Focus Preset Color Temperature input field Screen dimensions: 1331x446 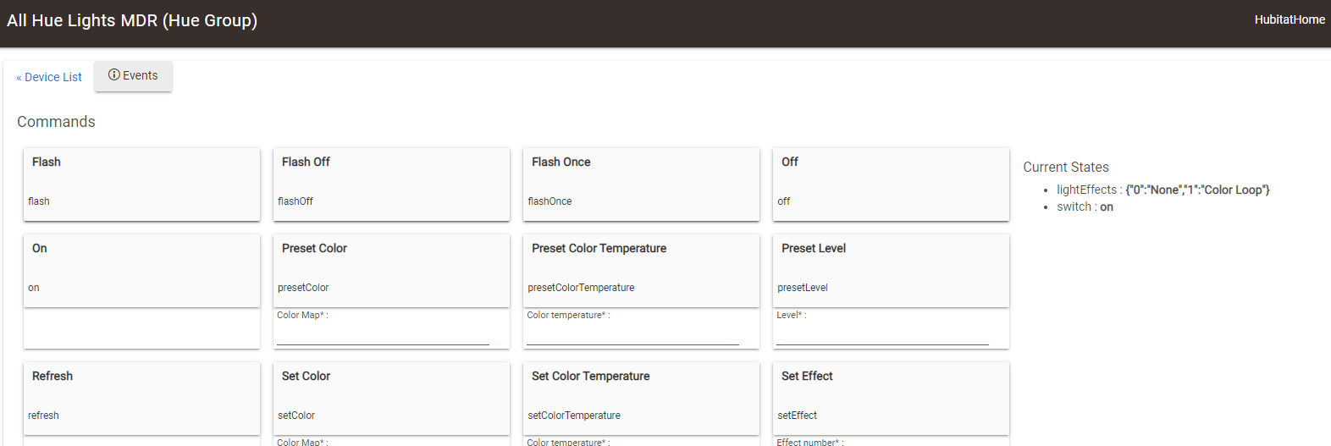632,334
